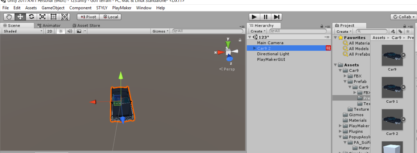Select the Hand tool
417x153 pixels.
[x=9, y=17]
